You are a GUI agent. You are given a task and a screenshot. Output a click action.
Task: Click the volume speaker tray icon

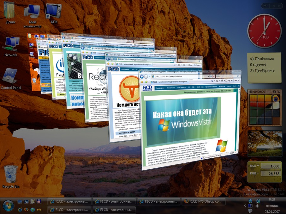(x=258, y=206)
